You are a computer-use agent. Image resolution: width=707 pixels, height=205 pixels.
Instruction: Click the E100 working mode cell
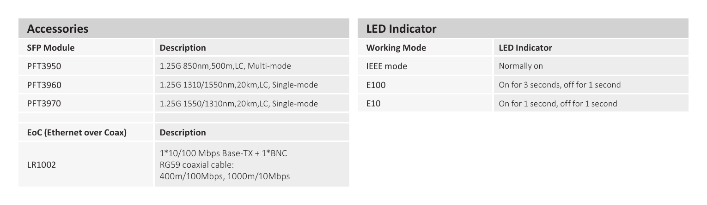click(425, 85)
